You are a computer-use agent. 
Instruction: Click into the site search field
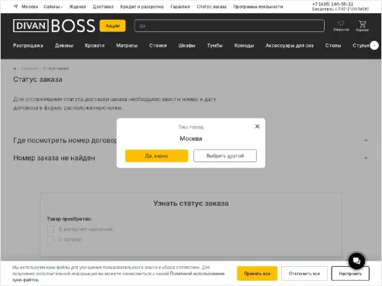tap(229, 26)
